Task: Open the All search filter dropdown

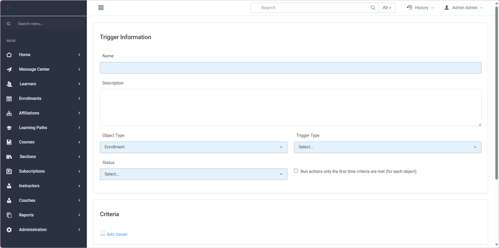Action: tap(387, 8)
